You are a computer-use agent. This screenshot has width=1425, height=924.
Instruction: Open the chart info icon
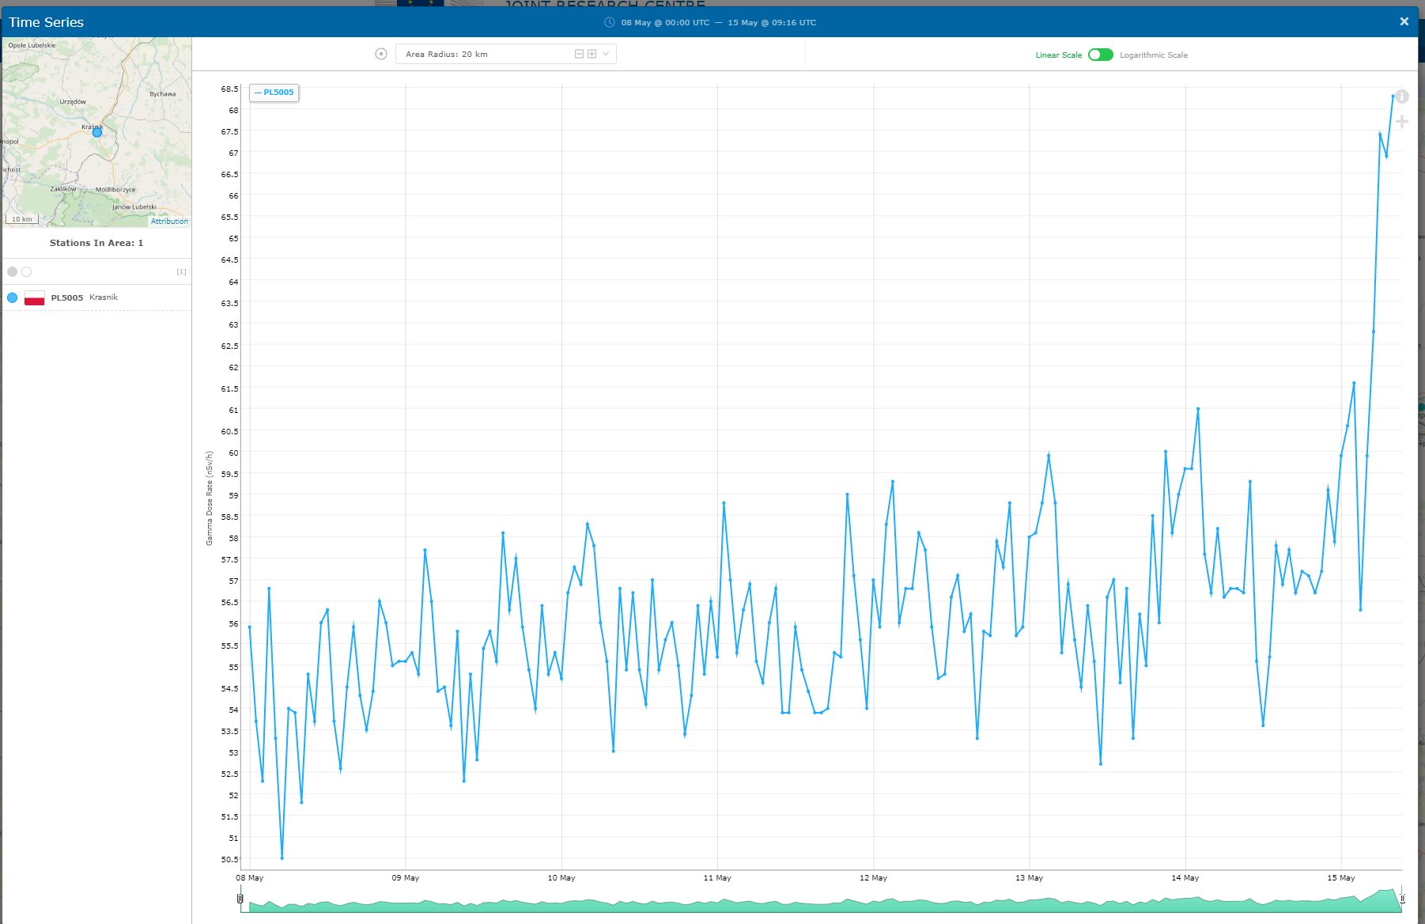(x=1401, y=97)
